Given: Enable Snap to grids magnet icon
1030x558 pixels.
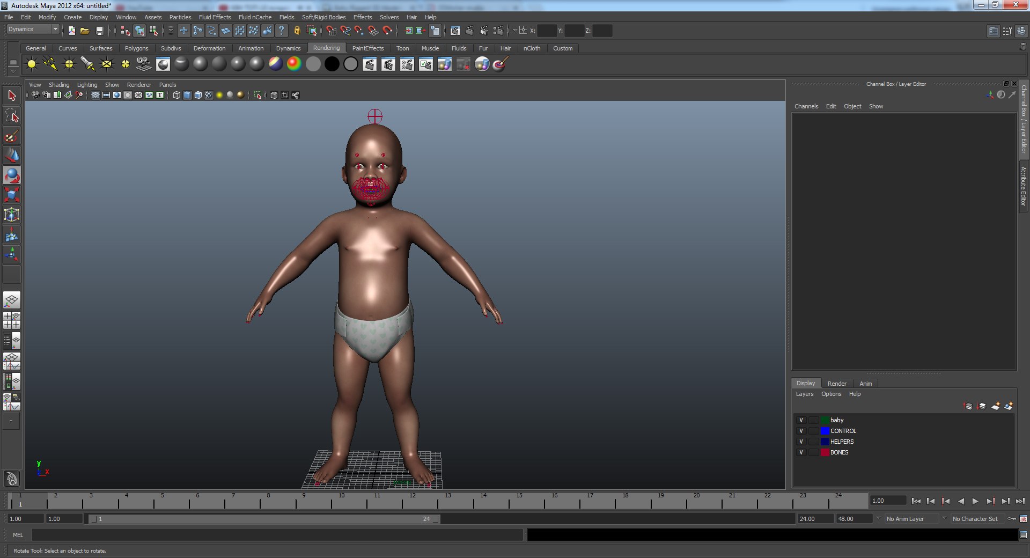Looking at the screenshot, I should pos(331,31).
